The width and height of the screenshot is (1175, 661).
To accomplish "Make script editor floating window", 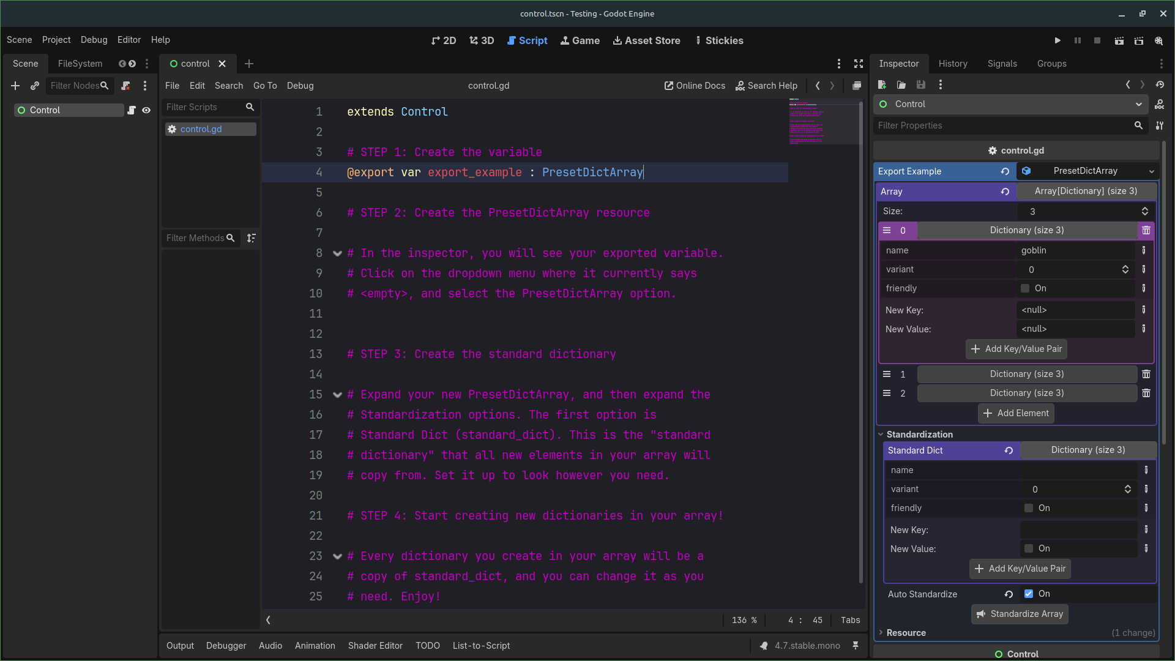I will (x=857, y=86).
